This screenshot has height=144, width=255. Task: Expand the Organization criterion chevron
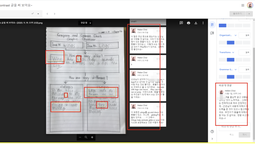pyautogui.click(x=236, y=35)
